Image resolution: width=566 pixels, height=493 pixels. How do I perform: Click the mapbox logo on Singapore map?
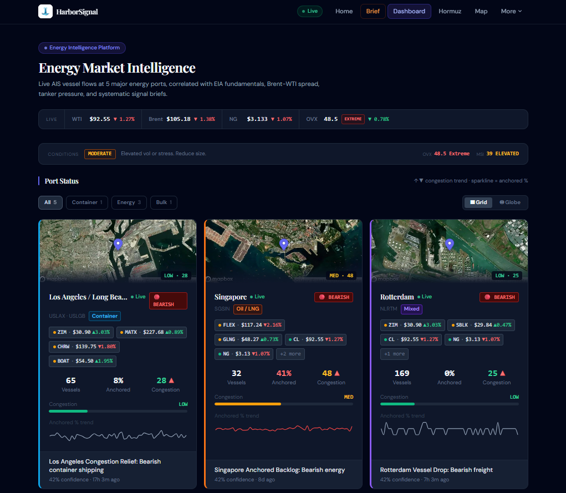tap(219, 279)
